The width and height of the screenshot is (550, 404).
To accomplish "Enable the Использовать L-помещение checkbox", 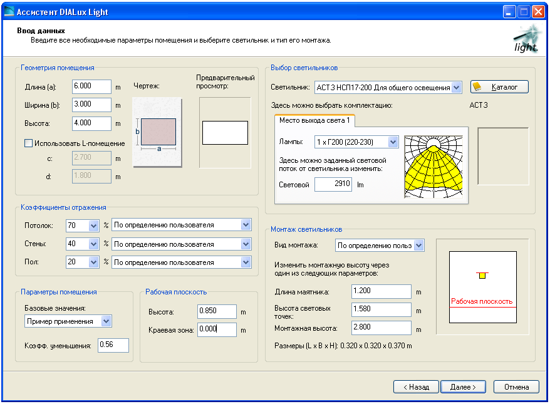I will point(28,143).
